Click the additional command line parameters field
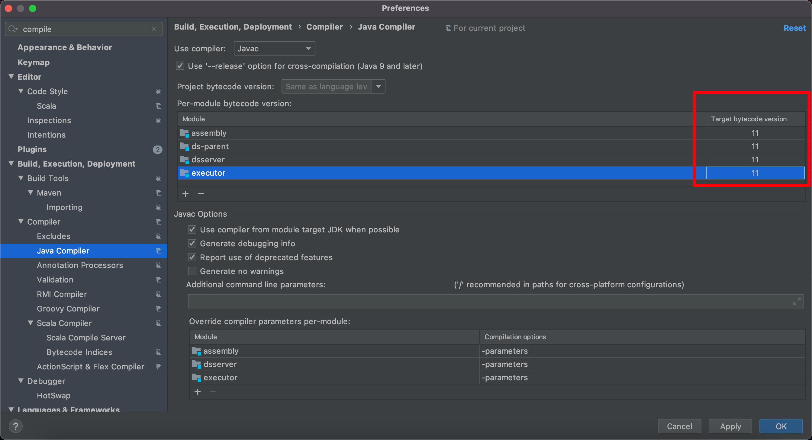 coord(495,301)
